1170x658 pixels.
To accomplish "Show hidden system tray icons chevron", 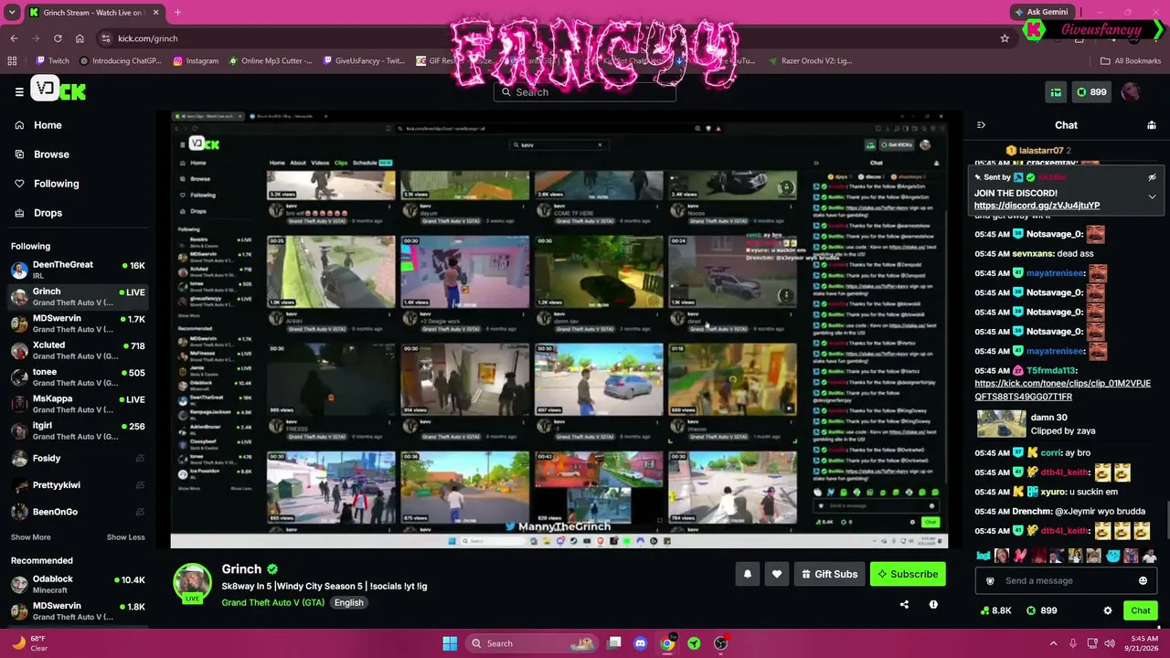I will coord(1053,643).
